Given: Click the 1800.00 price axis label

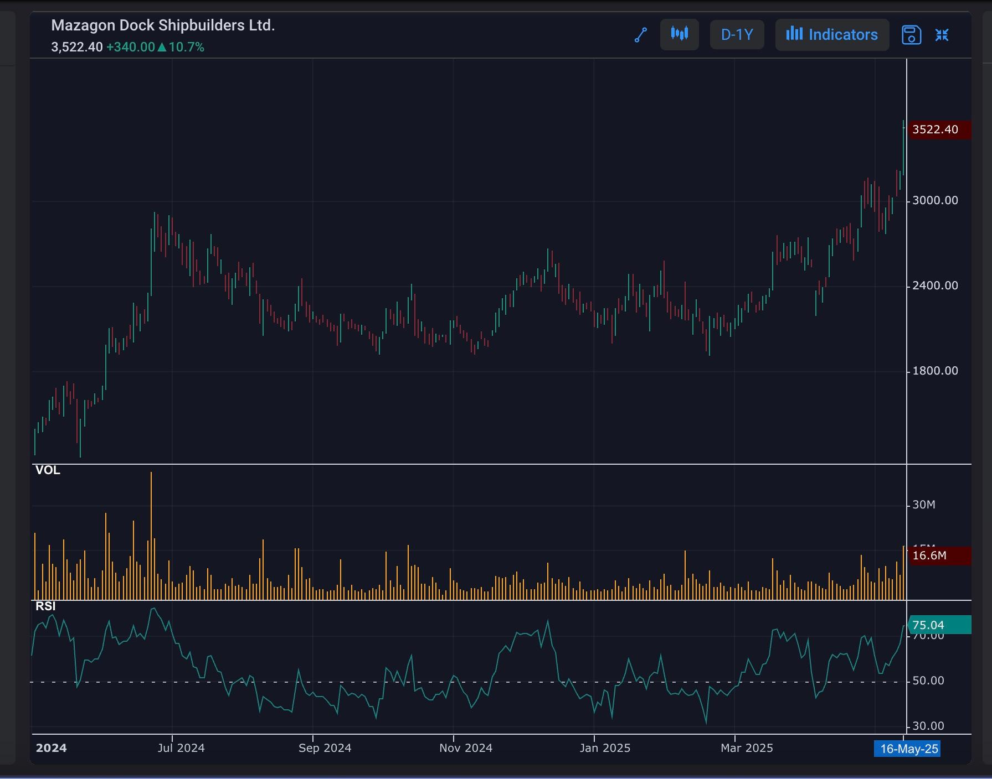Looking at the screenshot, I should tap(935, 371).
